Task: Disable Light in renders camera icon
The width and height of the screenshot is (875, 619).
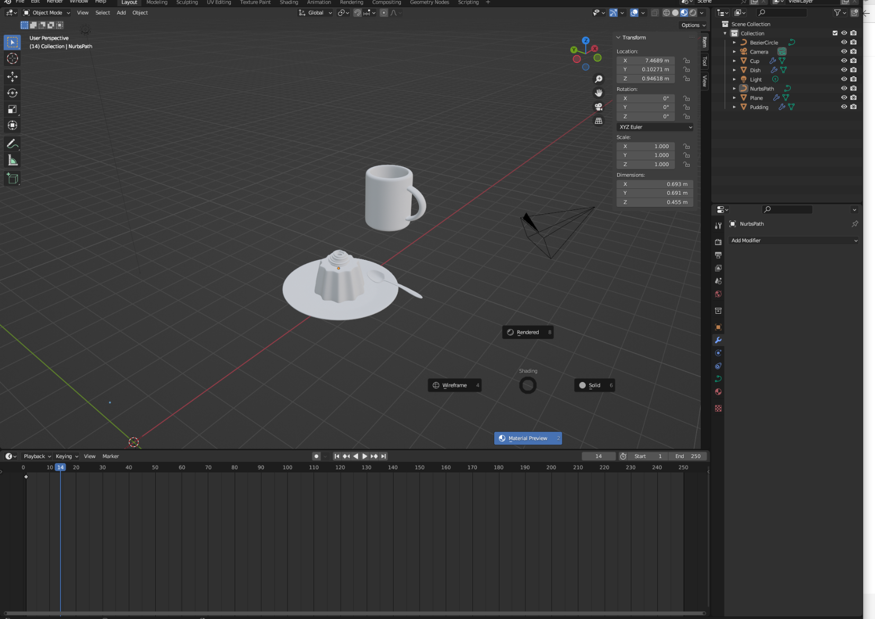Action: [853, 79]
